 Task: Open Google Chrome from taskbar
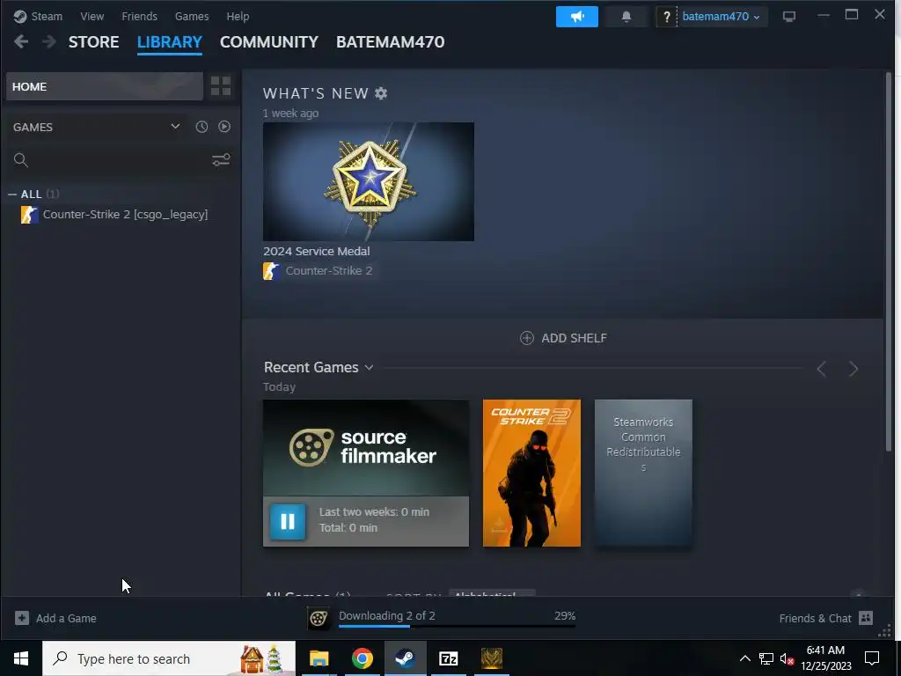tap(362, 658)
